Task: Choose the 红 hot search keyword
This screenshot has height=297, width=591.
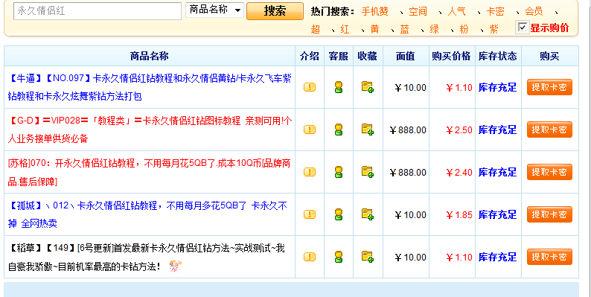Action: 345,29
